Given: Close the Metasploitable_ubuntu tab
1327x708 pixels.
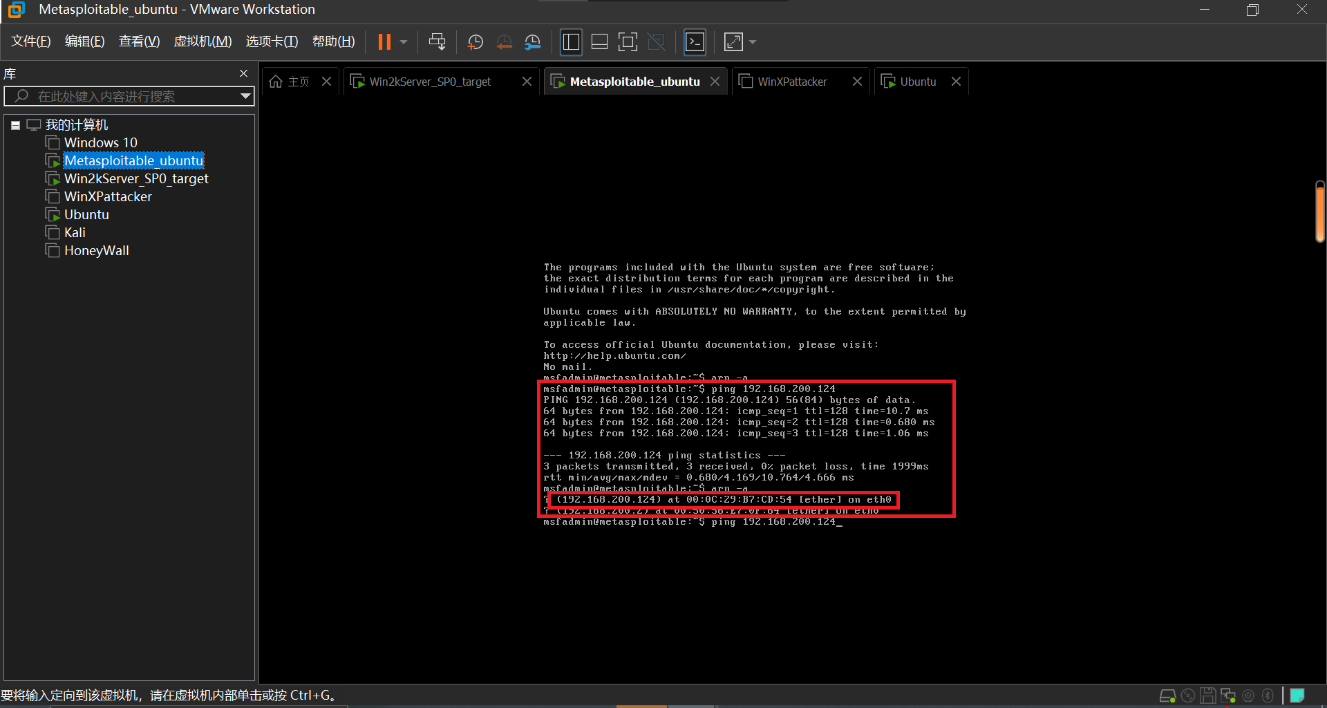Looking at the screenshot, I should coord(715,82).
